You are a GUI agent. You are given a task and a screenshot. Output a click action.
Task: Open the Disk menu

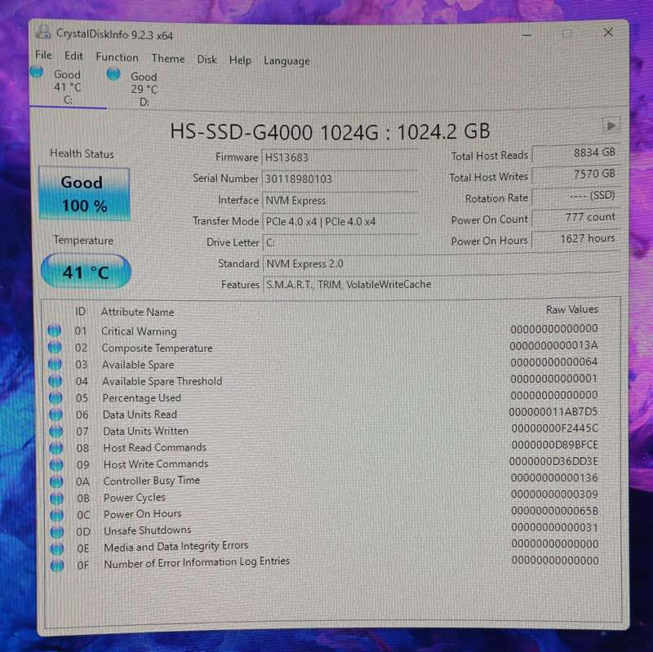(x=207, y=59)
